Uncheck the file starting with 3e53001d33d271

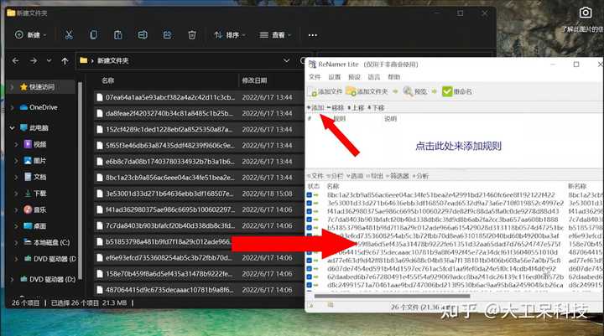[x=310, y=204]
